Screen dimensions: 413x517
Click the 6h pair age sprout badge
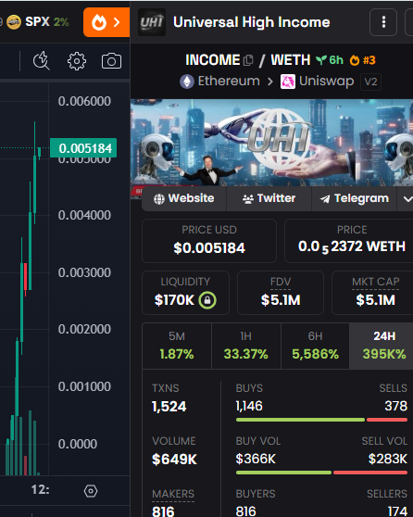(x=330, y=60)
